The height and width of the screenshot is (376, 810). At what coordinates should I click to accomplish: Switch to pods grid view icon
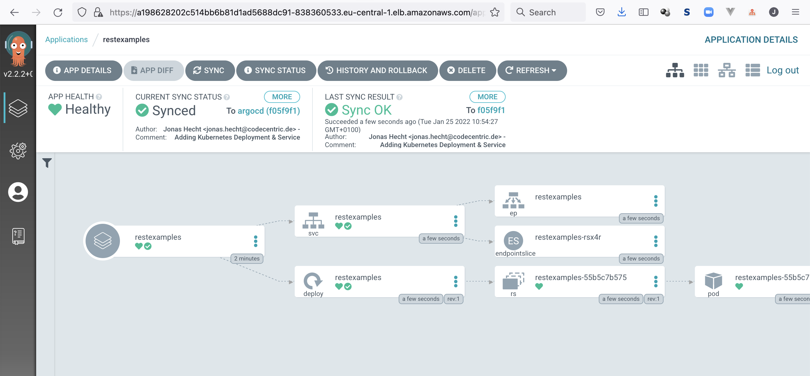click(701, 70)
